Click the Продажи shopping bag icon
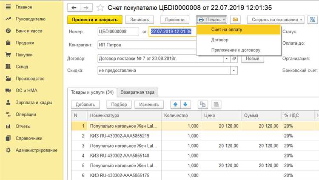 [8, 43]
